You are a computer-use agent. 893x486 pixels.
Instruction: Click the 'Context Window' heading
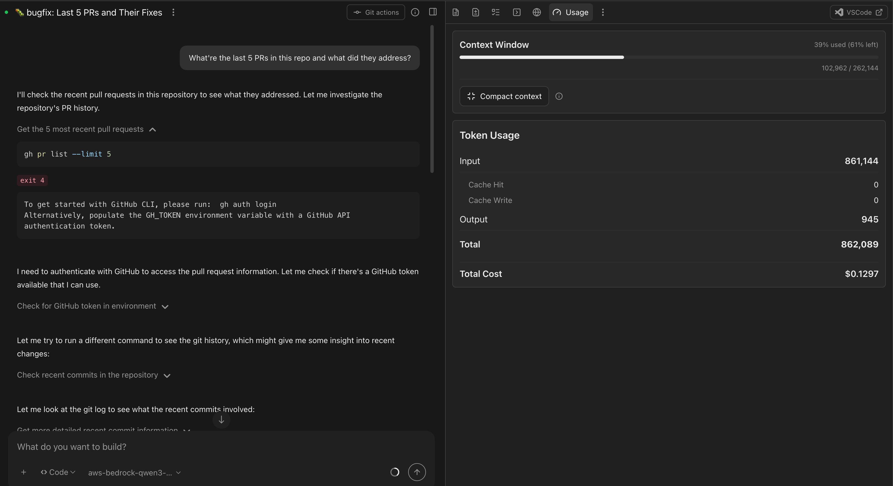tap(494, 45)
